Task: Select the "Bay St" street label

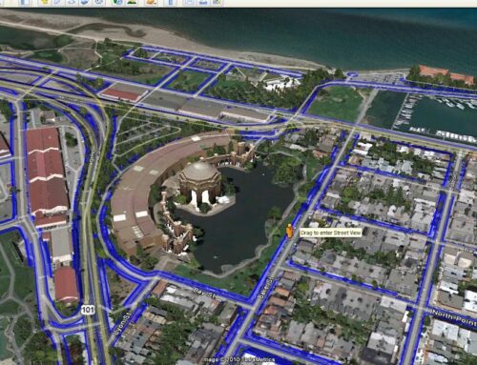Action: point(204,294)
